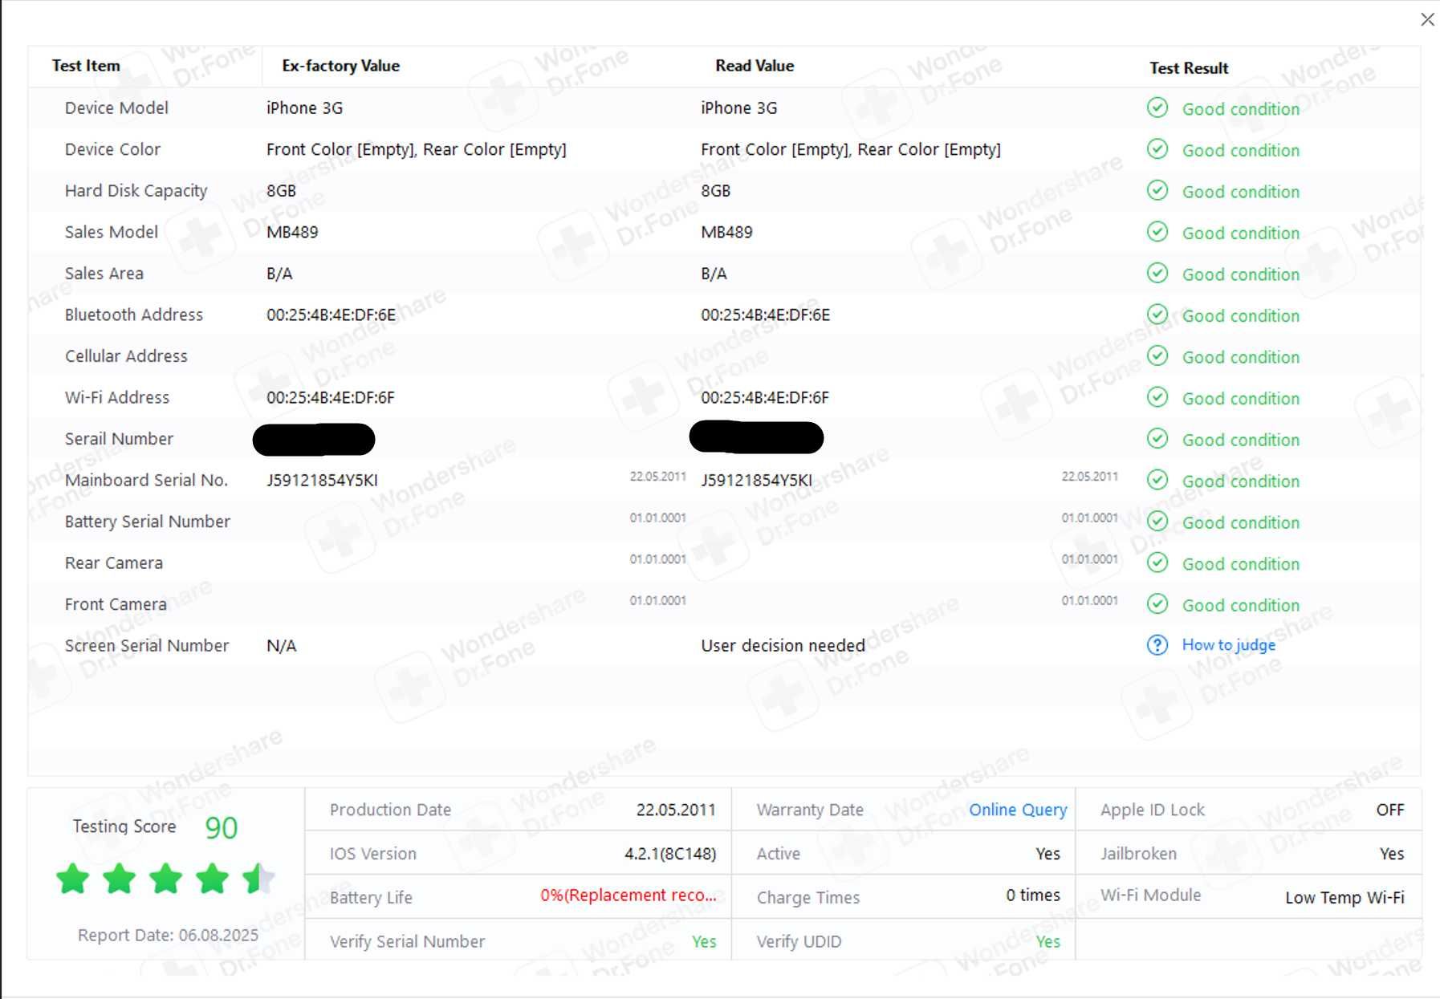Screen dimensions: 1440x999
Task: Select ex-factory Wi-Fi address 00:25:4B:4E:DF:6F
Action: pyautogui.click(x=331, y=397)
